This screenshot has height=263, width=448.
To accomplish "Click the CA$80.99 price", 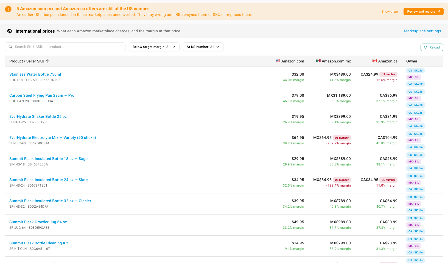I will [x=389, y=222].
